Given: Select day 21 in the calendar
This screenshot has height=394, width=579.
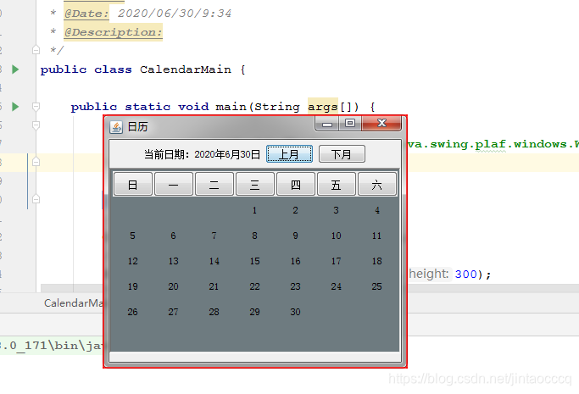Looking at the screenshot, I should pos(214,286).
